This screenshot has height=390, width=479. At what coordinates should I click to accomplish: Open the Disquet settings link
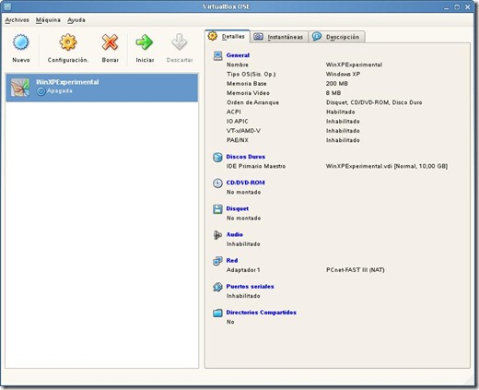pos(238,208)
